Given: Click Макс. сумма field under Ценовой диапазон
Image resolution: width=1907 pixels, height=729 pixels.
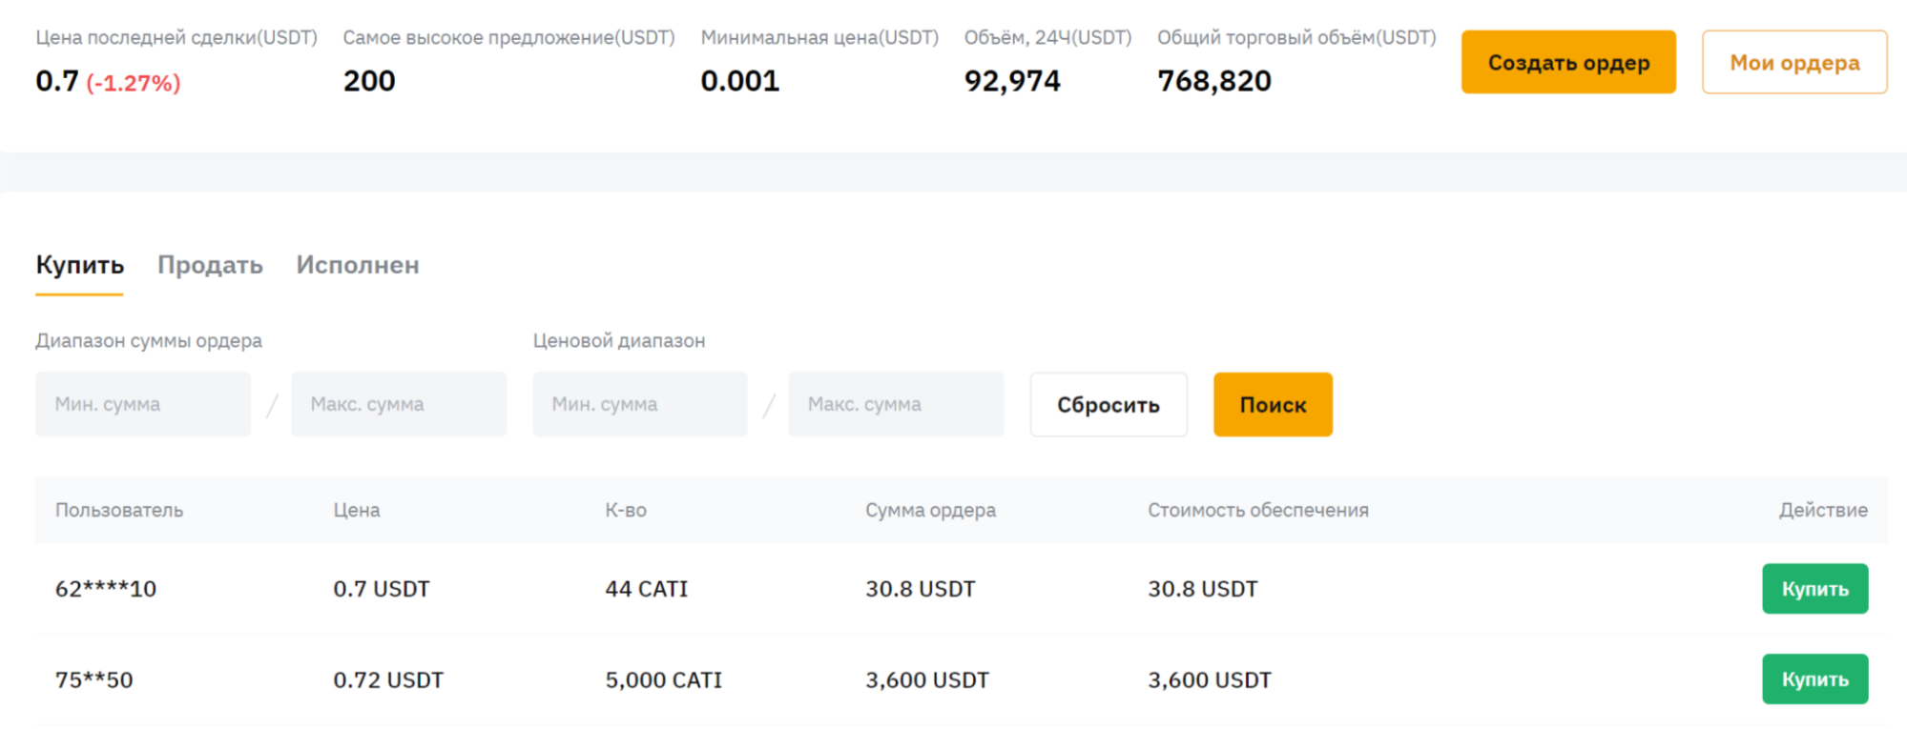Looking at the screenshot, I should [x=896, y=404].
